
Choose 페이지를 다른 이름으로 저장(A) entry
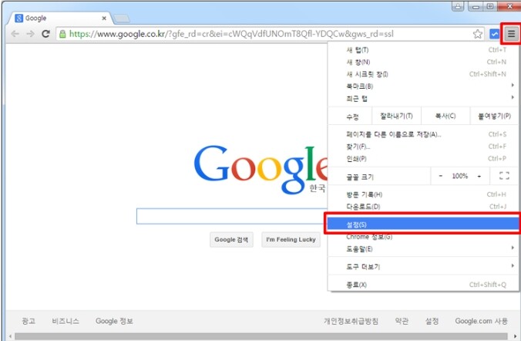tap(422, 134)
